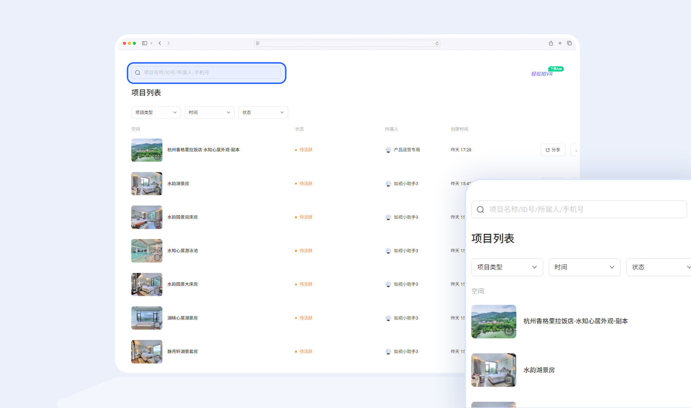Click the avatar icon beside 产品运营专用
The image size is (691, 408).
tap(388, 150)
